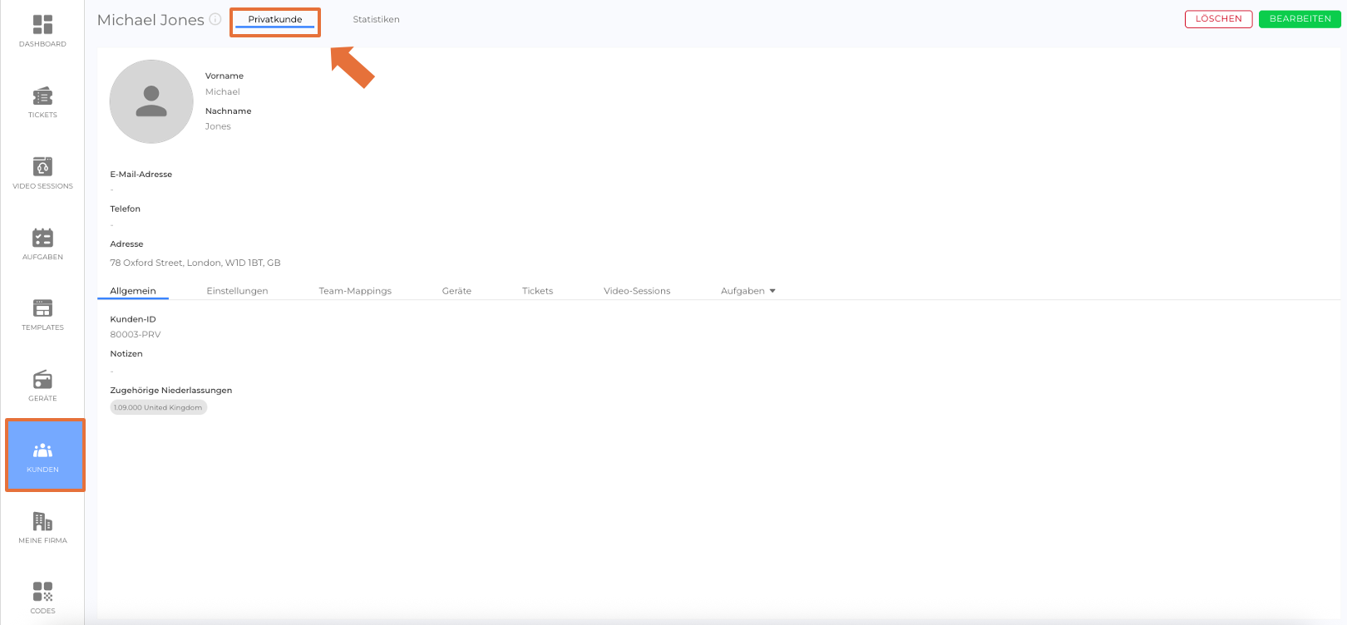Open the Einstellungen tab
This screenshot has width=1347, height=625.
pos(237,291)
